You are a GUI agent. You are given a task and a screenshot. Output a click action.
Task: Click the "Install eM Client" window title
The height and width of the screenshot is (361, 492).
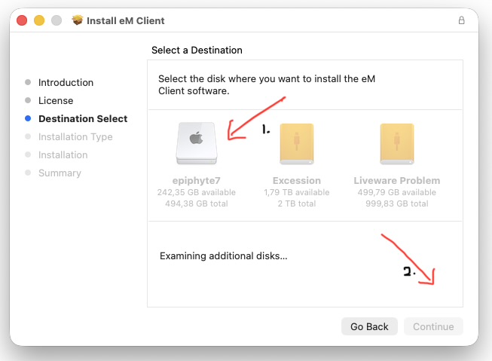[125, 20]
